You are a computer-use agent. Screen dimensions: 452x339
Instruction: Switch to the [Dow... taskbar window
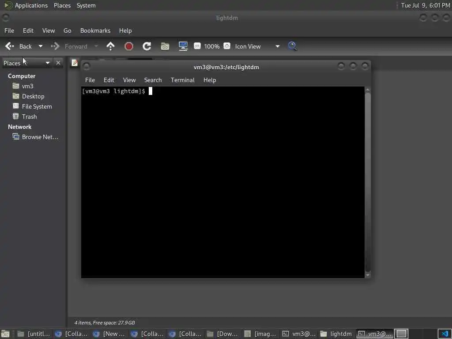tap(222, 334)
